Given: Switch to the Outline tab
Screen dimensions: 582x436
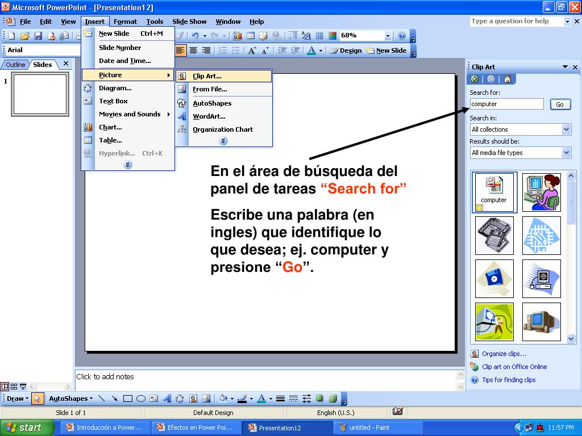Looking at the screenshot, I should pyautogui.click(x=15, y=65).
